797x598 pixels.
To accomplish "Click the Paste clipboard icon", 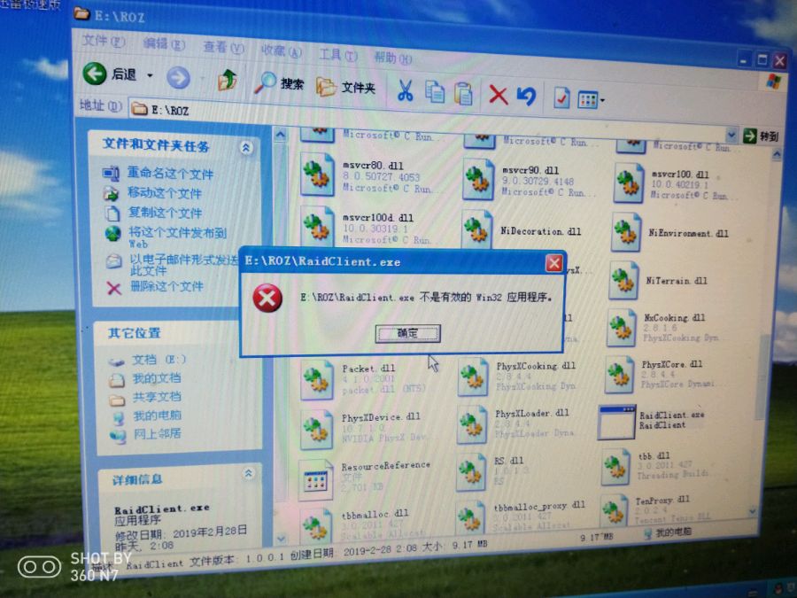I will click(463, 94).
